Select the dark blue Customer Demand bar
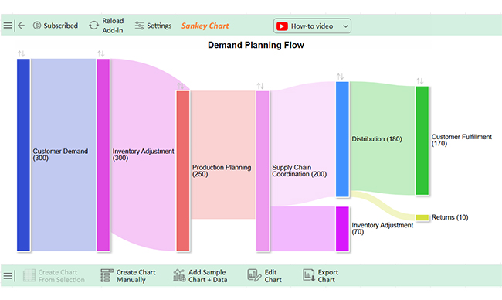 [23, 155]
